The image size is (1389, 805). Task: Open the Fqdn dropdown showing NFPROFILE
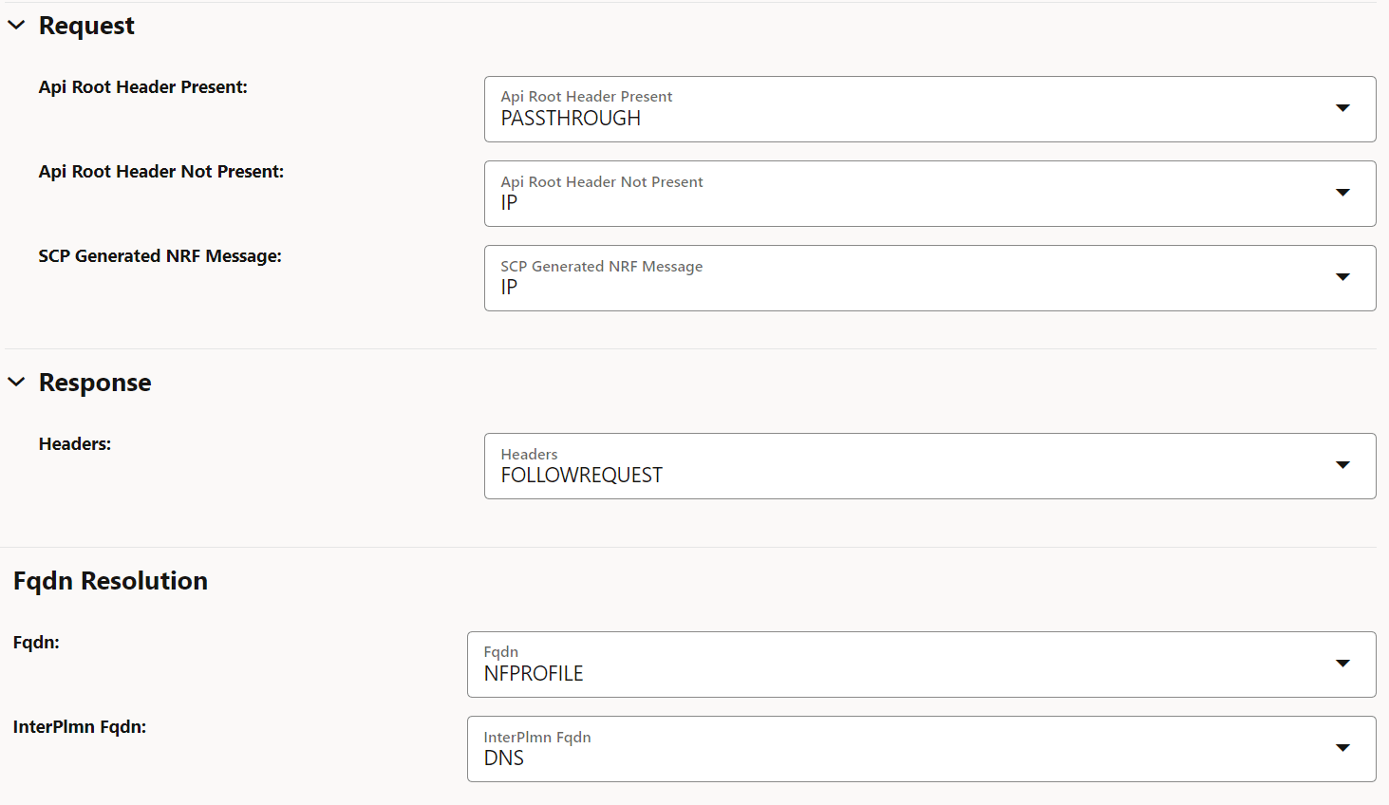[x=921, y=665]
